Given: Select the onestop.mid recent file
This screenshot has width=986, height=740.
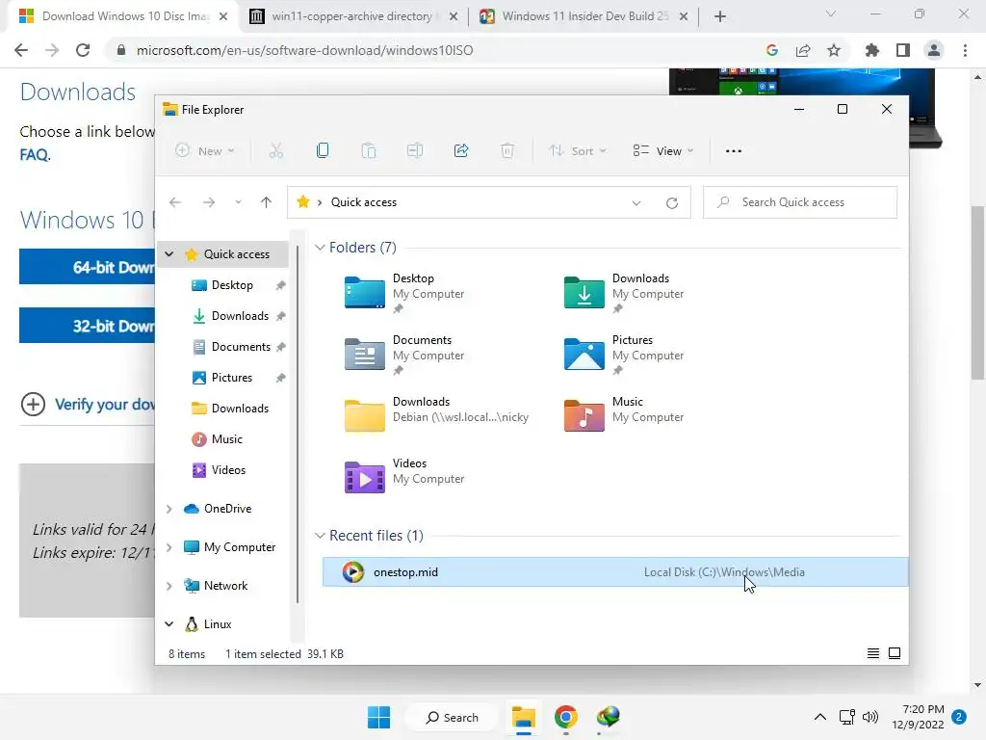Looking at the screenshot, I should [615, 572].
